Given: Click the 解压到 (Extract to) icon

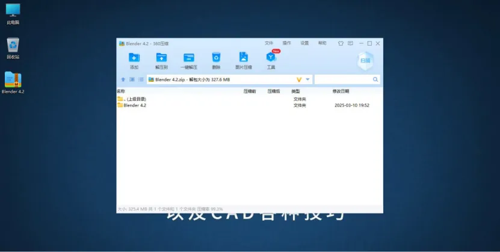Looking at the screenshot, I should [161, 58].
